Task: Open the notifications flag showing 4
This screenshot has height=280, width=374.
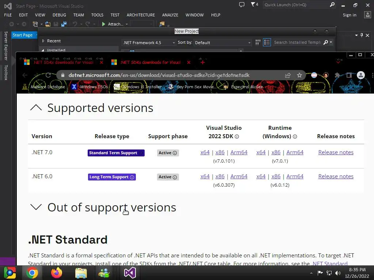Action: point(254,4)
